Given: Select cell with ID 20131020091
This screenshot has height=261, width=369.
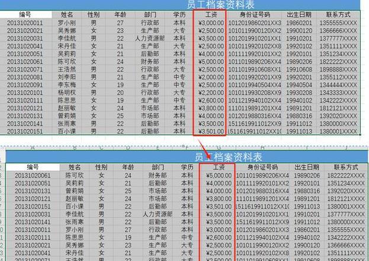Looking at the screenshot, I should pyautogui.click(x=25, y=85).
